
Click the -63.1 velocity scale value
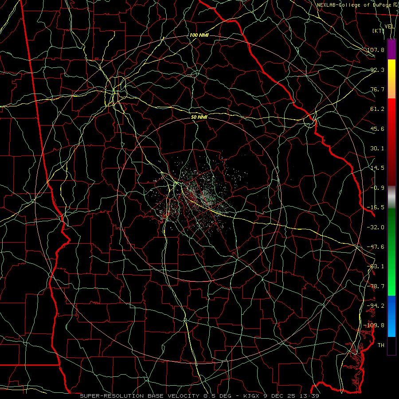point(376,266)
